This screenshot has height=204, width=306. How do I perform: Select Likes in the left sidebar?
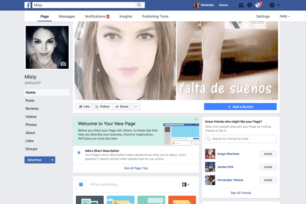[x=30, y=141]
